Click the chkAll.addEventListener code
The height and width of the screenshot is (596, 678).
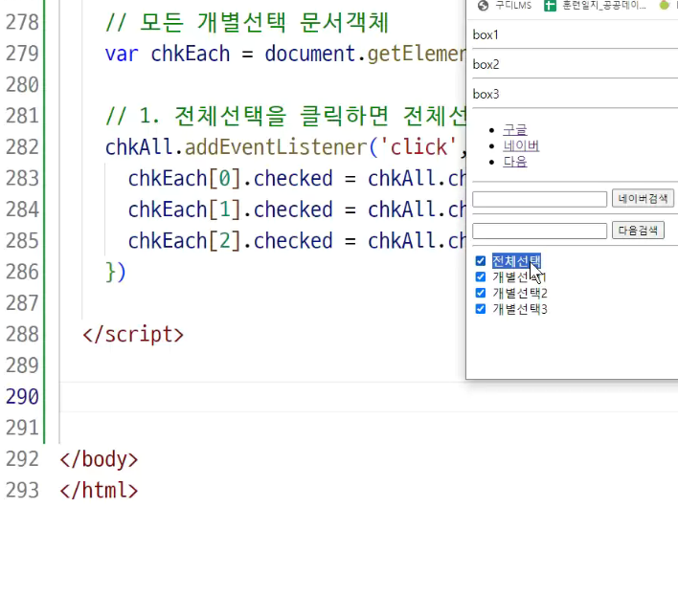(237, 147)
